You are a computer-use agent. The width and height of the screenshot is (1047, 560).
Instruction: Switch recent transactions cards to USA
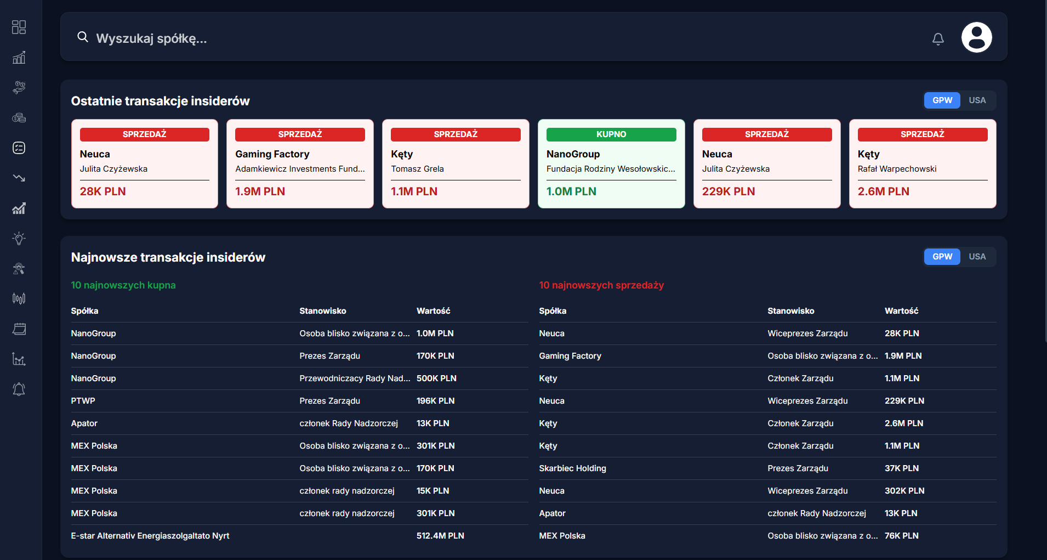[x=977, y=100]
